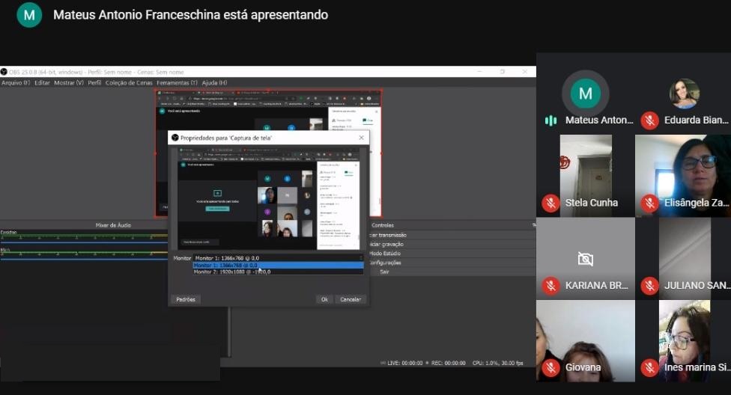Click KARIANA's muted microphone icon
The image size is (731, 395).
(550, 285)
